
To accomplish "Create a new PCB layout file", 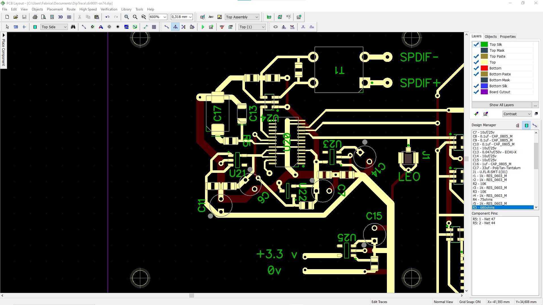I will click(x=7, y=17).
